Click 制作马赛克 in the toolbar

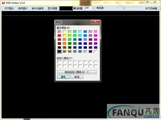(38, 8)
